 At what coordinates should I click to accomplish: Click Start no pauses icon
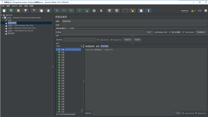87,11
